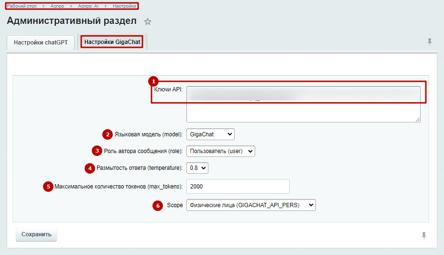Grab the API keys textarea resize handle
This screenshot has width=444, height=255.
pos(418,120)
